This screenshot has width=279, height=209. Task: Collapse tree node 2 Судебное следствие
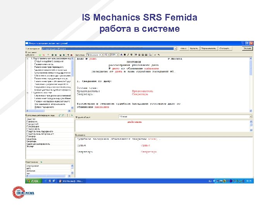coord(28,93)
